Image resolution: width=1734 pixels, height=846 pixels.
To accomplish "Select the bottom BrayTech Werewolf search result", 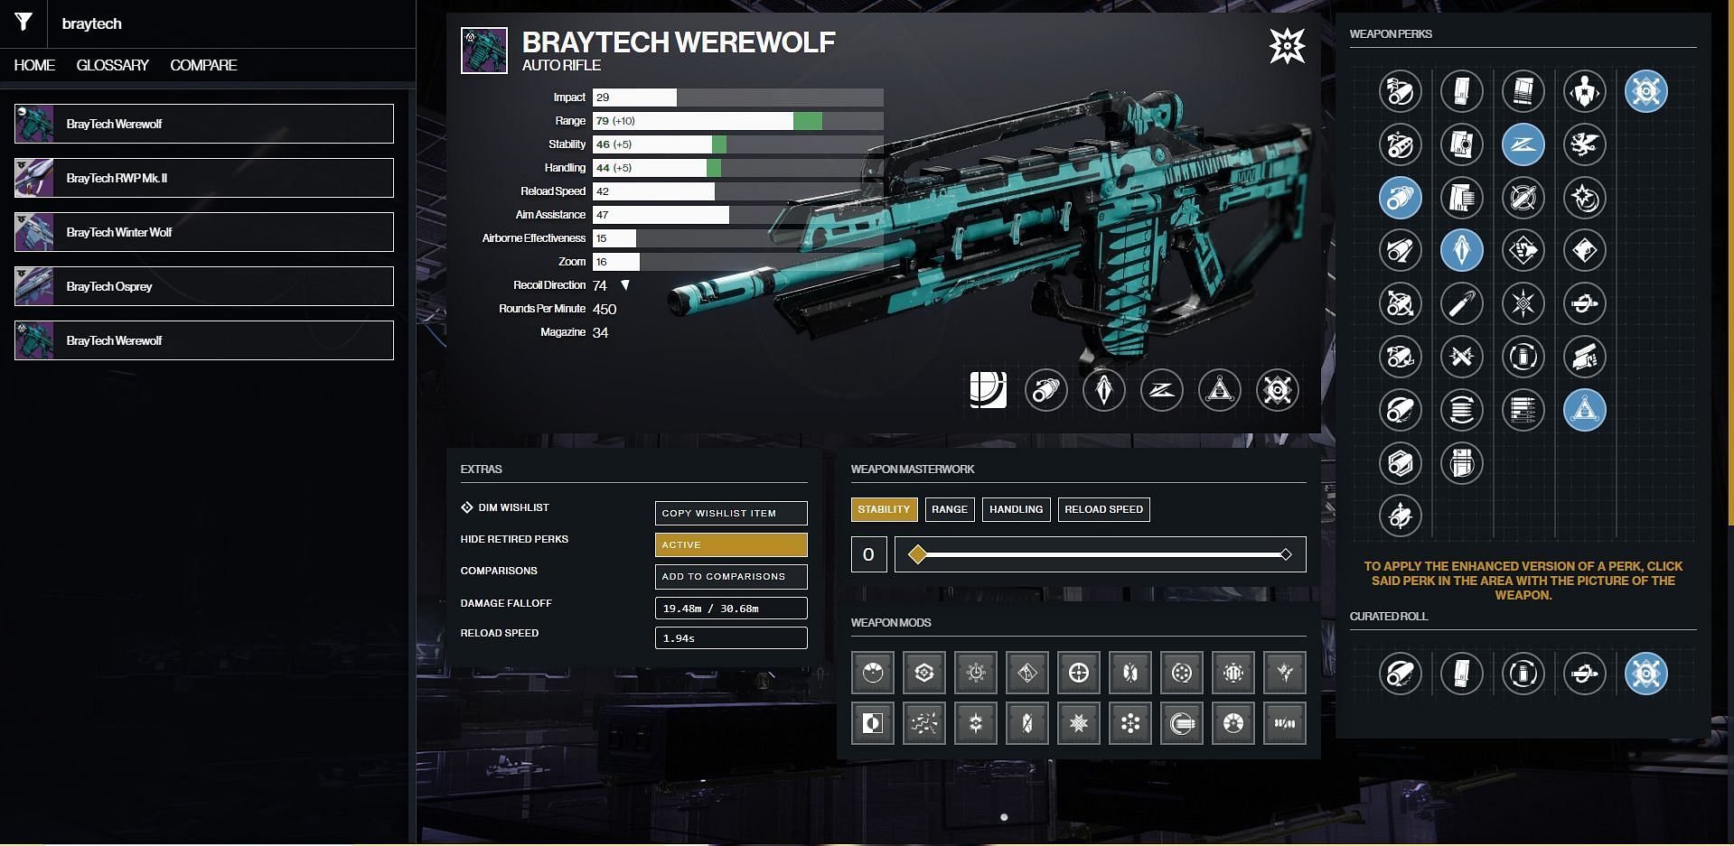I will pos(204,340).
